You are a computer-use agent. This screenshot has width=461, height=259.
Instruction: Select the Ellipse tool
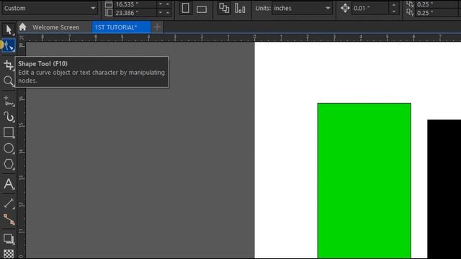click(8, 148)
